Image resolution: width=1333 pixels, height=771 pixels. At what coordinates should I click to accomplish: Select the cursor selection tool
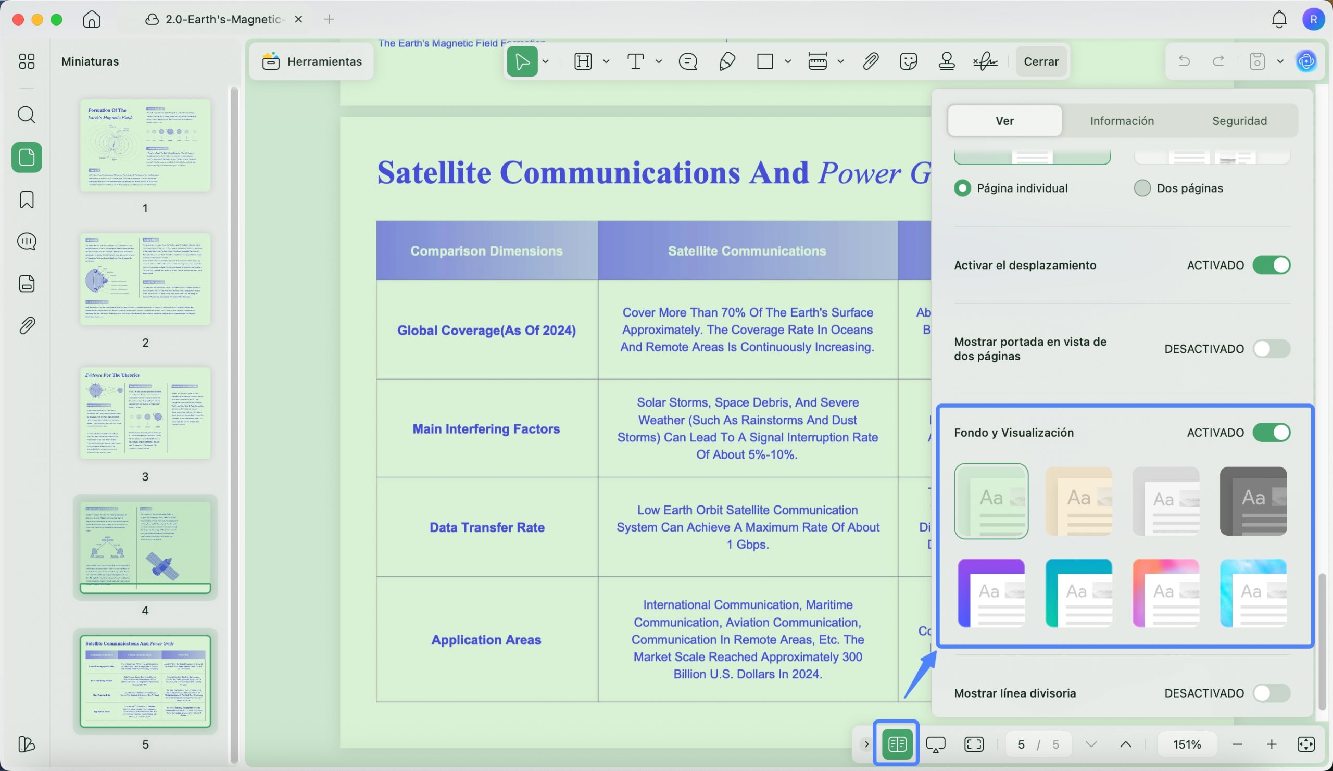click(522, 61)
